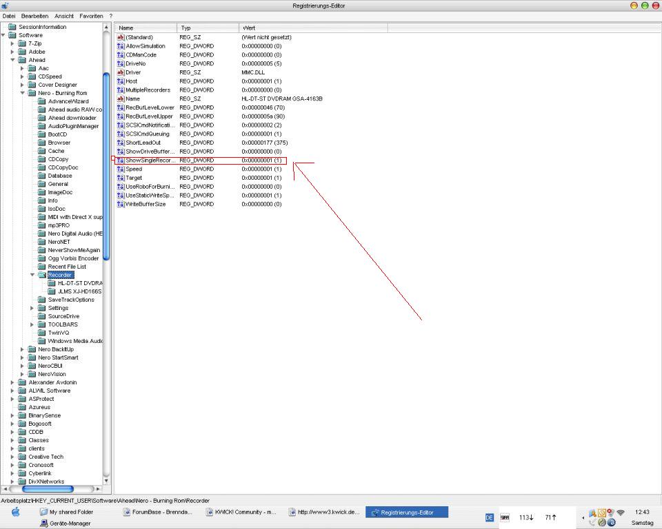Sort by the Name column header
Screen dimensions: 662x529
(x=146, y=28)
